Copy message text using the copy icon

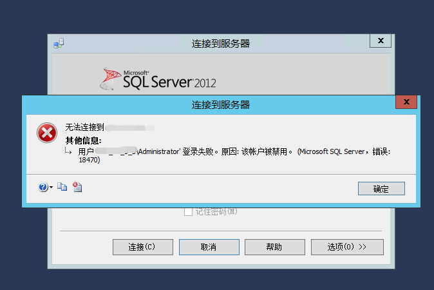click(62, 187)
